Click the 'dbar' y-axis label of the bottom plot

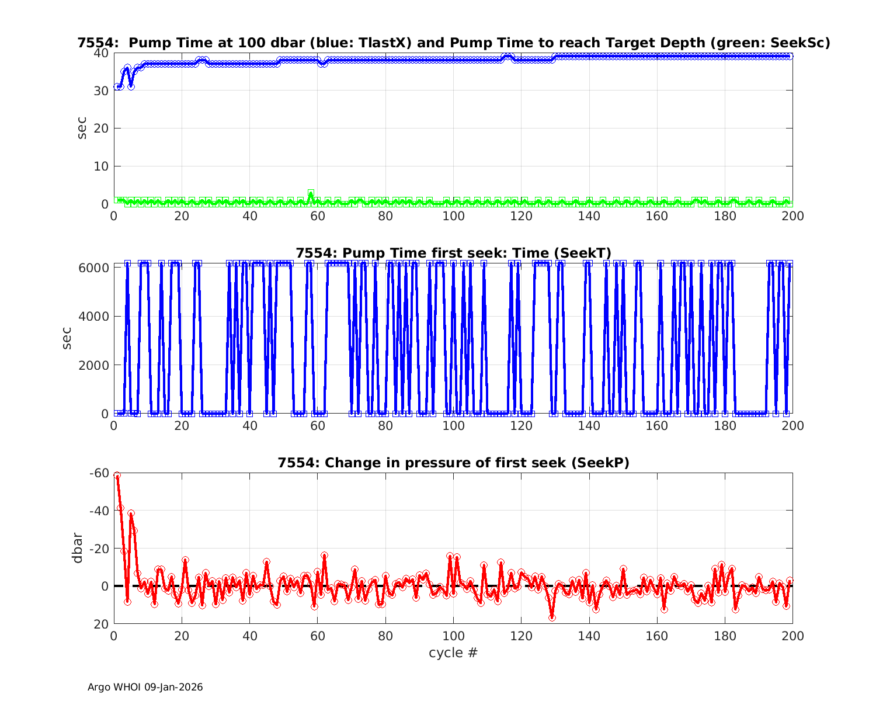click(x=77, y=548)
